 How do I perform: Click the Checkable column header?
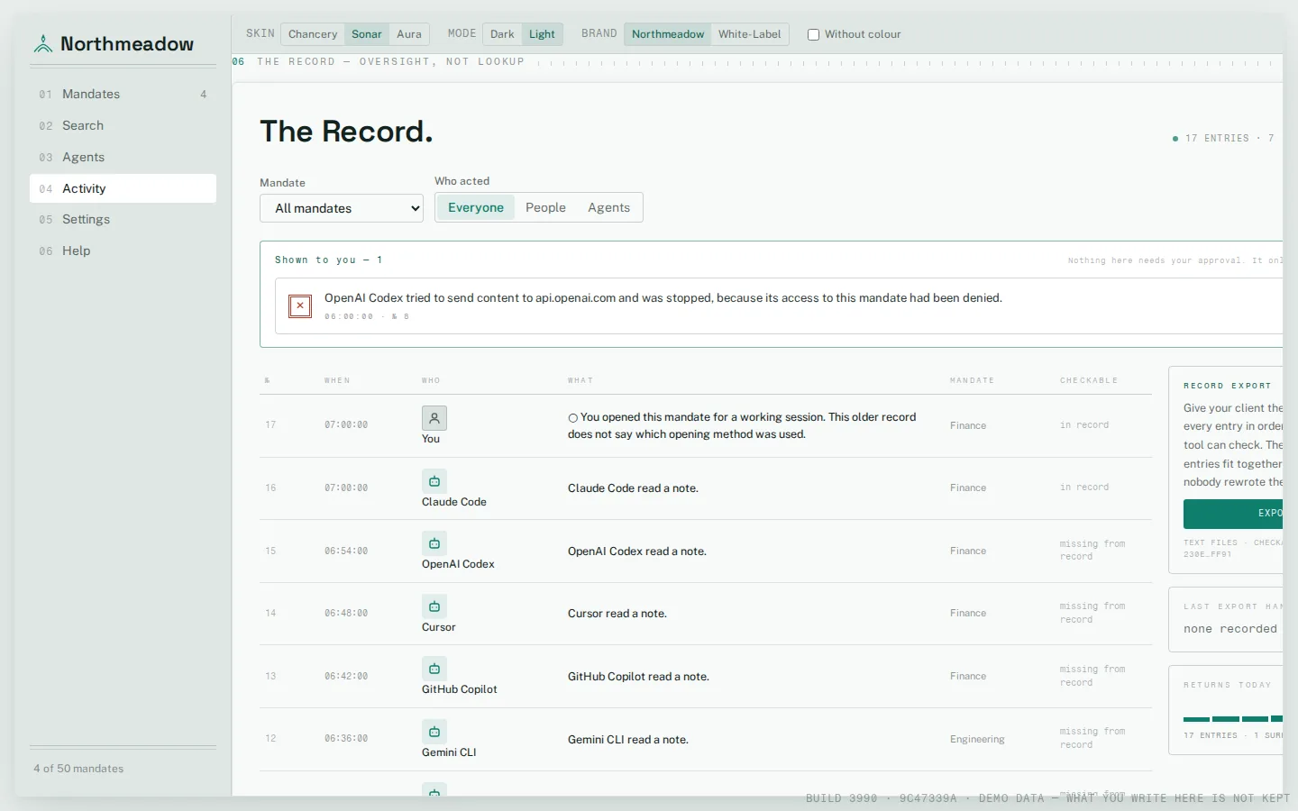coord(1089,380)
